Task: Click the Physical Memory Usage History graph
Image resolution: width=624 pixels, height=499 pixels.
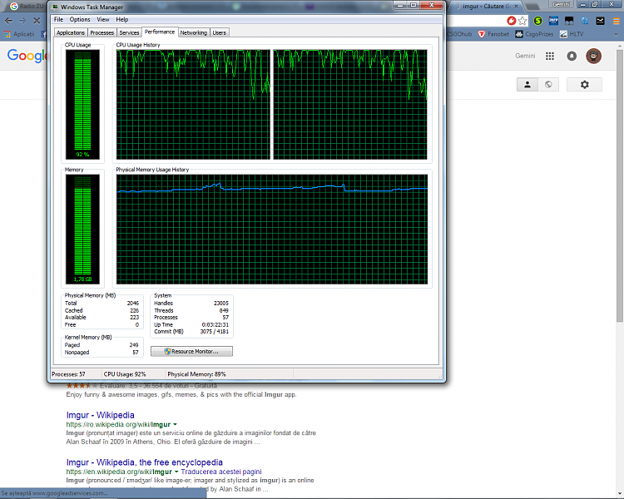Action: pyautogui.click(x=272, y=230)
